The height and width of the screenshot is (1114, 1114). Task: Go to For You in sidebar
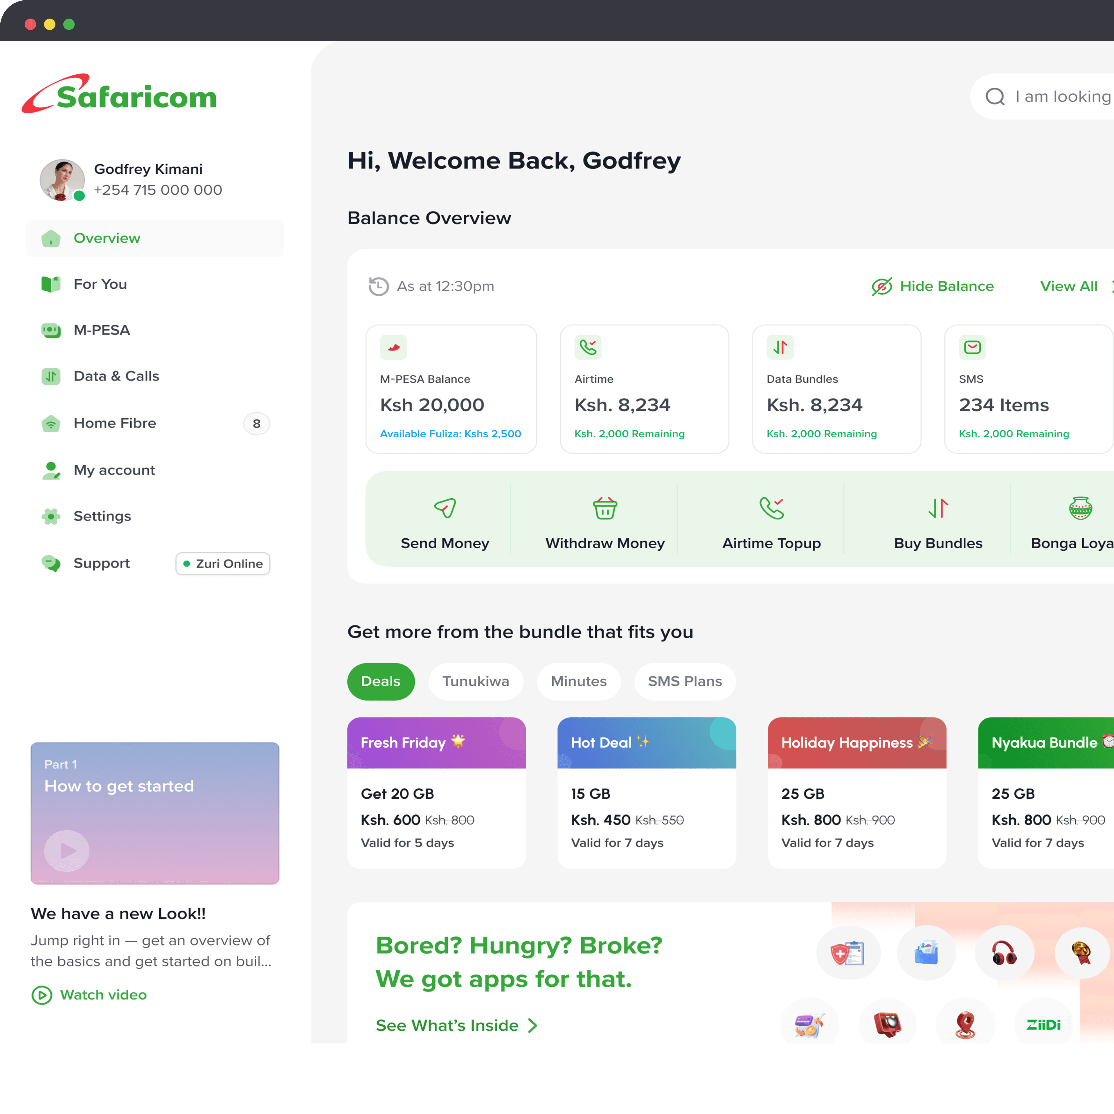(154, 284)
